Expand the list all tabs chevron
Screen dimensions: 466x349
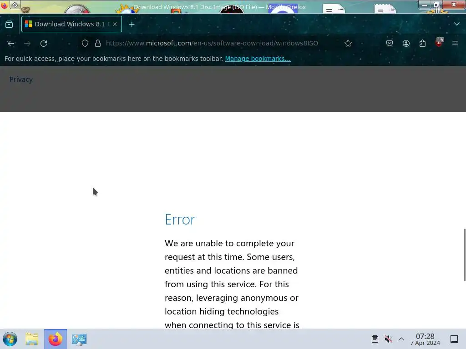[x=457, y=24]
